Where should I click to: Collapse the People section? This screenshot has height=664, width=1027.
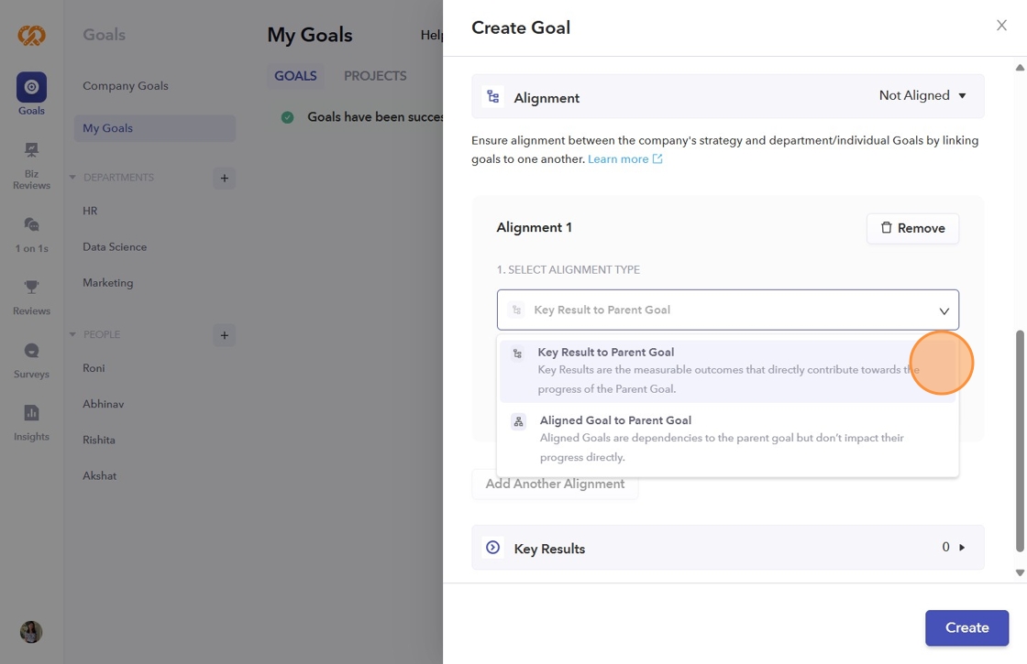tap(72, 335)
